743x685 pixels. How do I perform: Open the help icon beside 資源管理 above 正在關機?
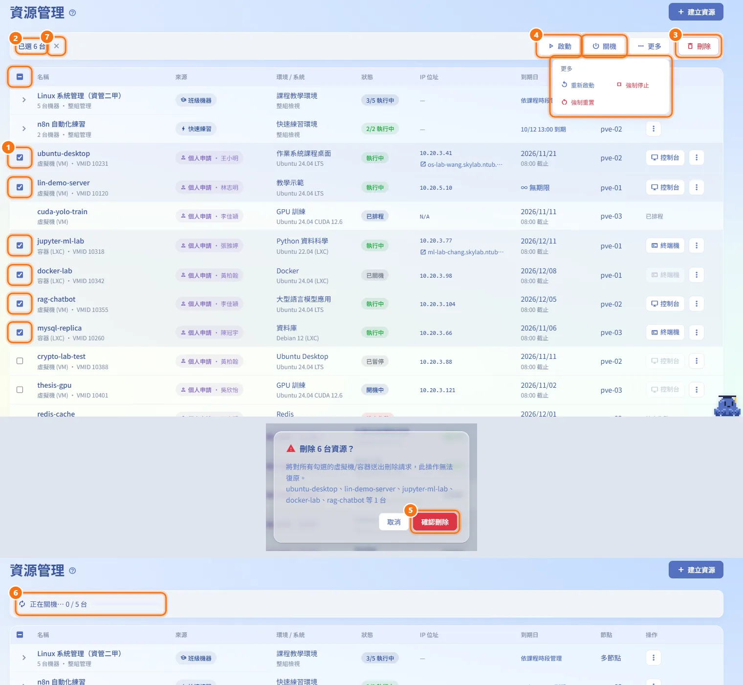pyautogui.click(x=72, y=571)
